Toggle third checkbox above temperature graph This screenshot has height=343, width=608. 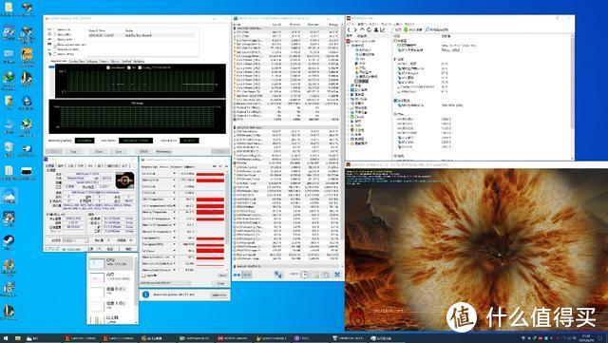140,67
